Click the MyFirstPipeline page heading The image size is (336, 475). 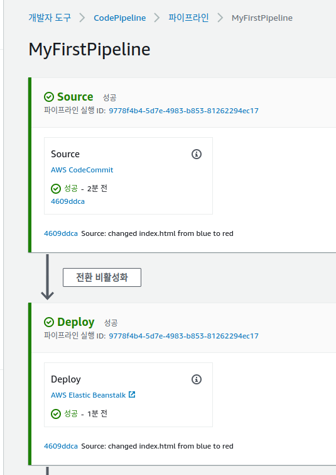click(x=89, y=49)
